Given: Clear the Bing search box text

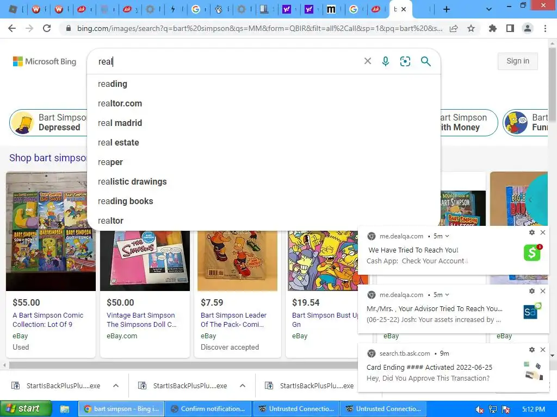Looking at the screenshot, I should 368,61.
